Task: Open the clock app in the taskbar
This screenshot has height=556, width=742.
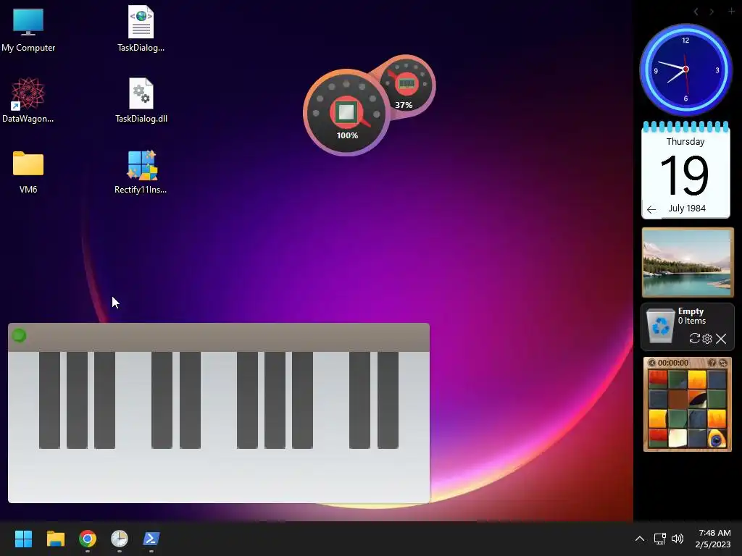Action: pyautogui.click(x=120, y=539)
